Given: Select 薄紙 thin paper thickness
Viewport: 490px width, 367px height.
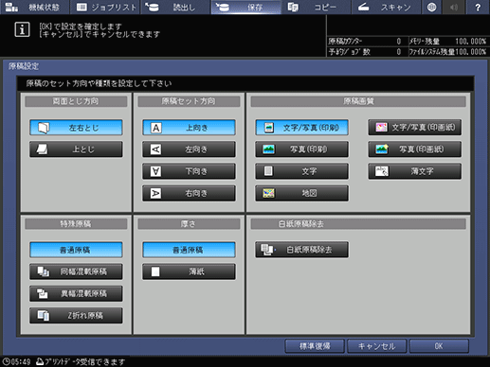Looking at the screenshot, I should (189, 271).
